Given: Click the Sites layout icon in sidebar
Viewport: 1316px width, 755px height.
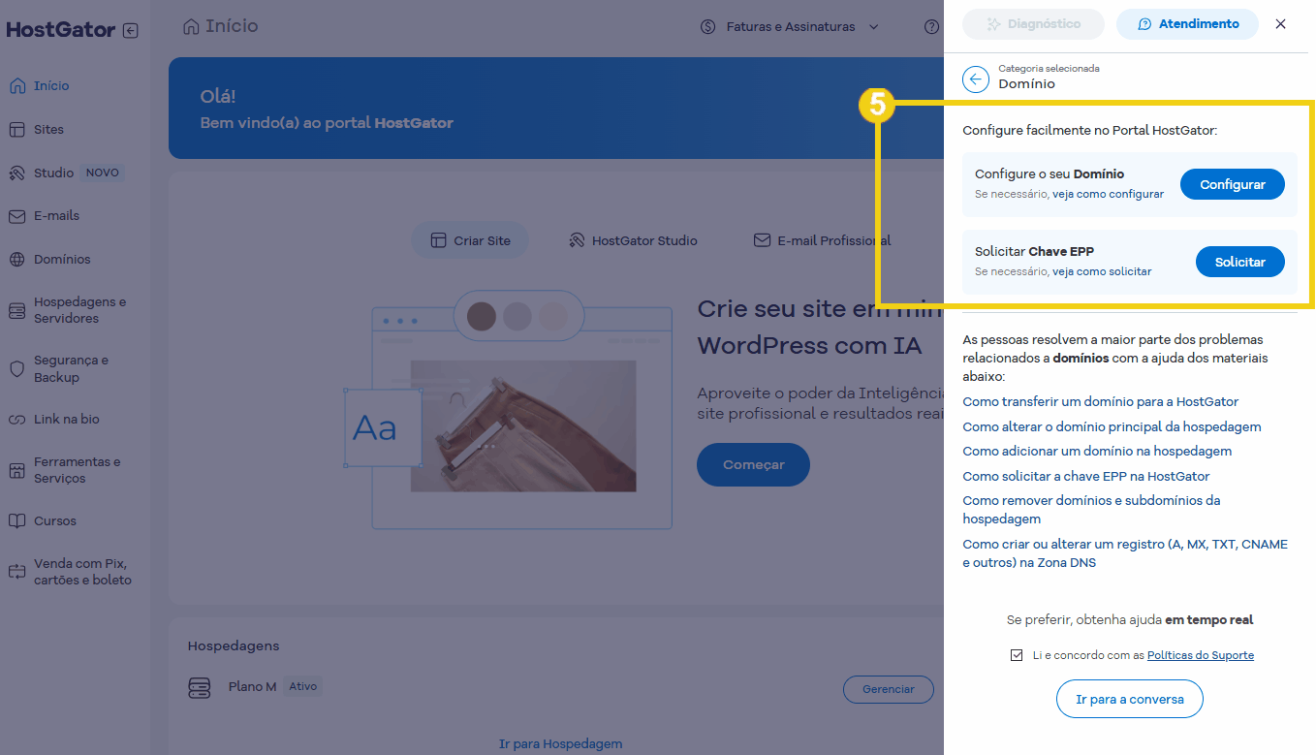Looking at the screenshot, I should (16, 129).
